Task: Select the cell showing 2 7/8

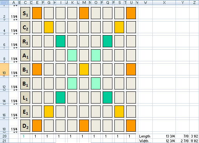Action: [x=183, y=141]
